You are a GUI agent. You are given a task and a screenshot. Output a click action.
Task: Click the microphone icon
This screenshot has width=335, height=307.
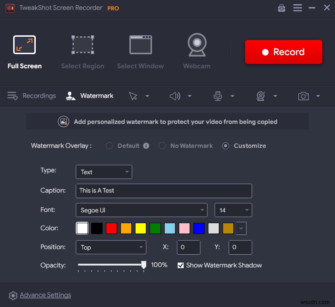point(218,96)
